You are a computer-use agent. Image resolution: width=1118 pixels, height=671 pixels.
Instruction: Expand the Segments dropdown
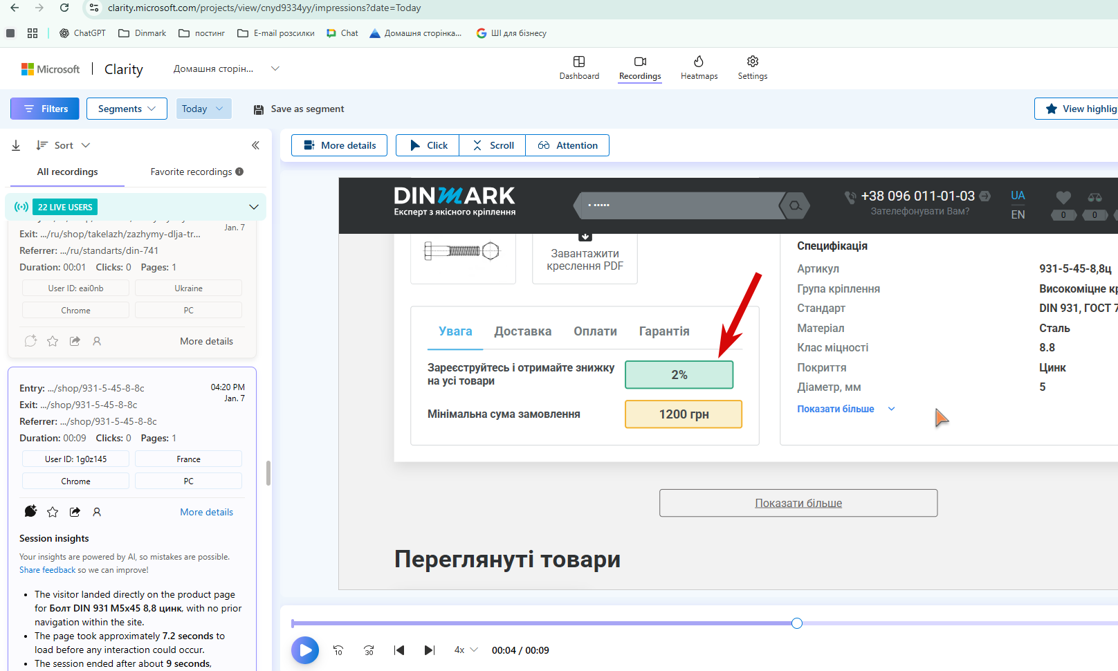coord(127,109)
